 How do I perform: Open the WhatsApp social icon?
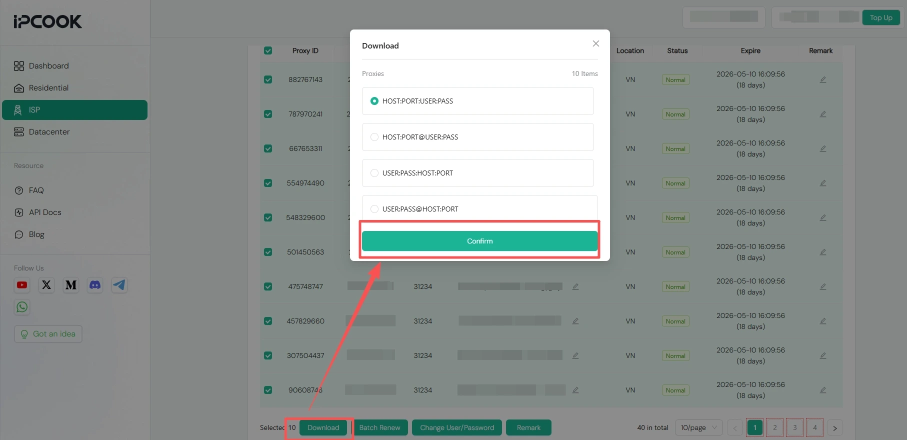coord(22,307)
